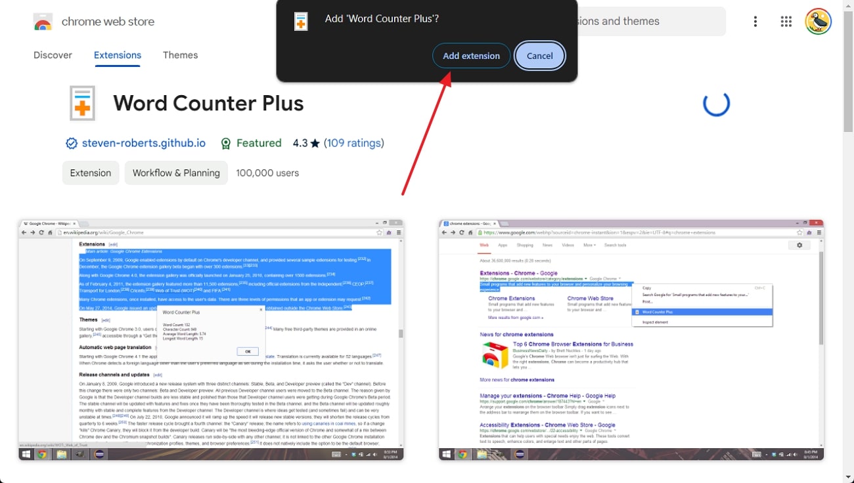
Task: Click the chrome web store title text
Action: (108, 22)
